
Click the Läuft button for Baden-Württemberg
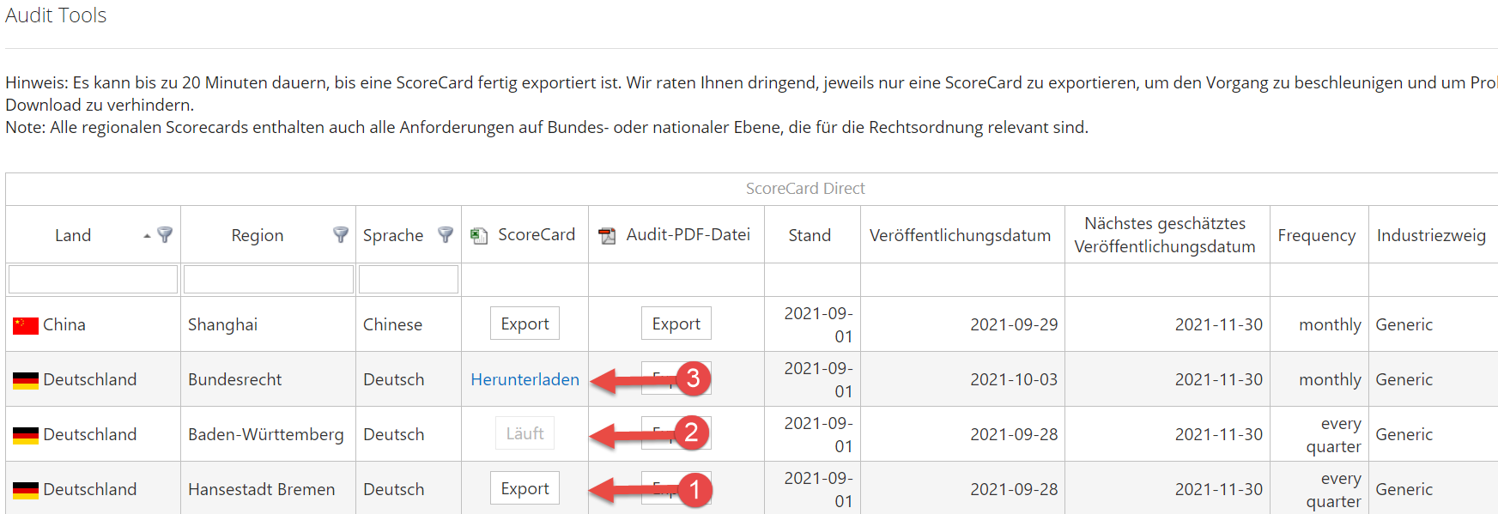click(x=525, y=433)
